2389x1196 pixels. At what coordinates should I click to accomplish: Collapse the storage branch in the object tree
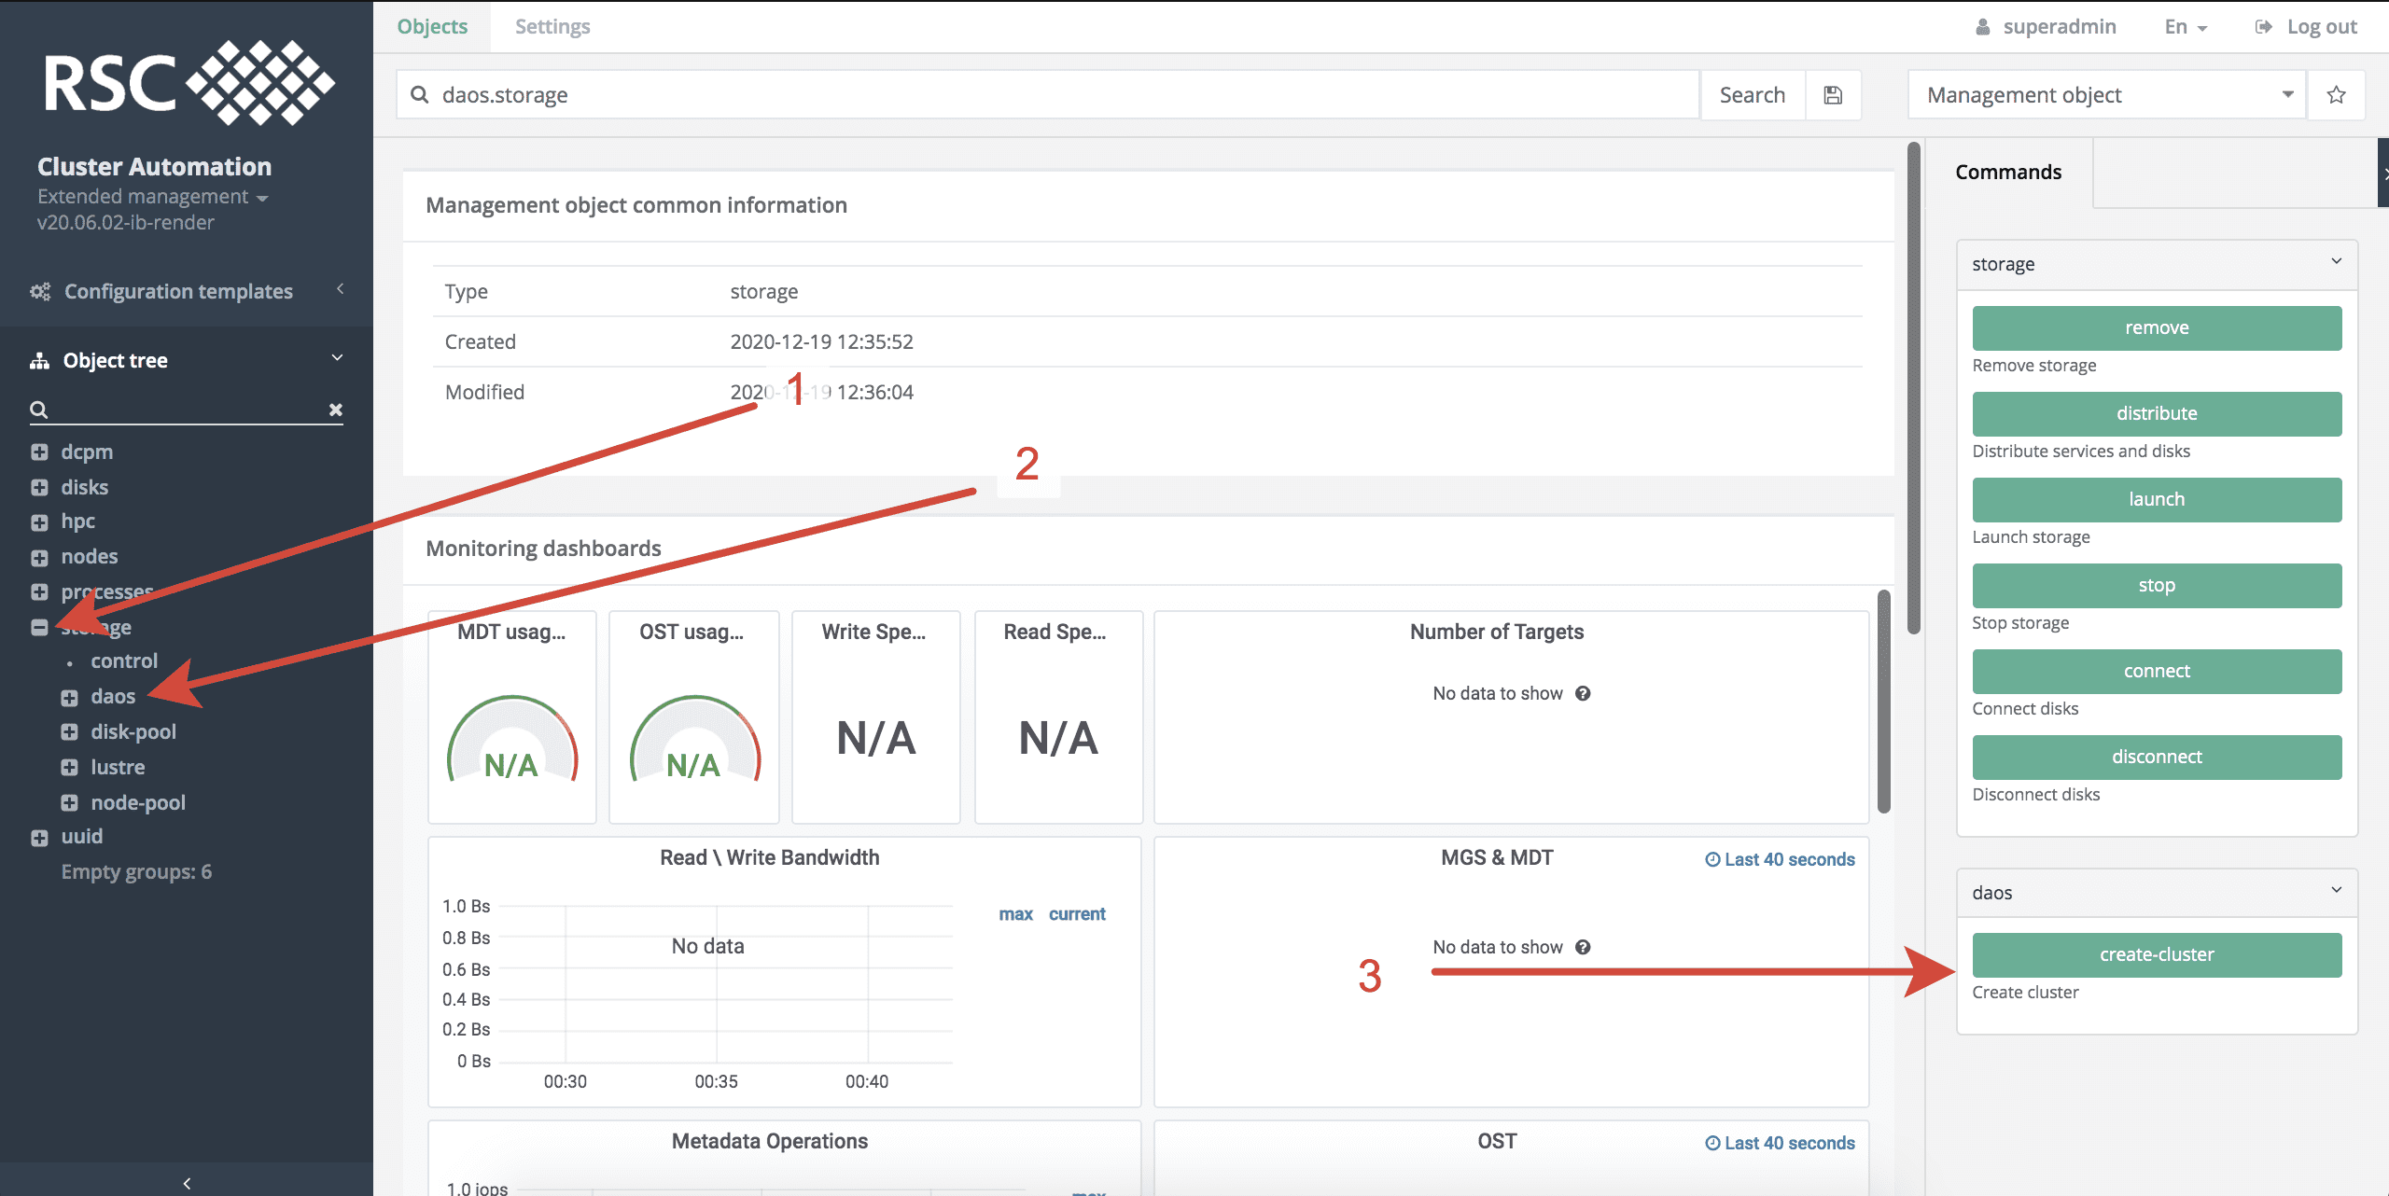(x=39, y=627)
